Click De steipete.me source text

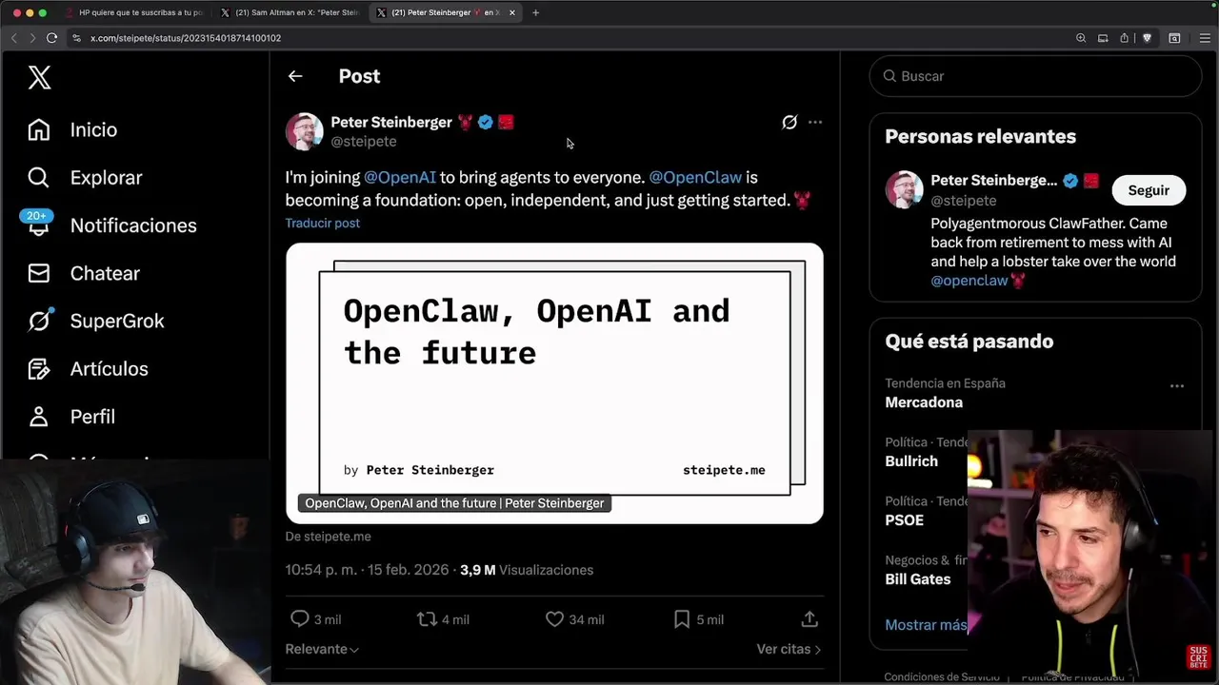[328, 537]
